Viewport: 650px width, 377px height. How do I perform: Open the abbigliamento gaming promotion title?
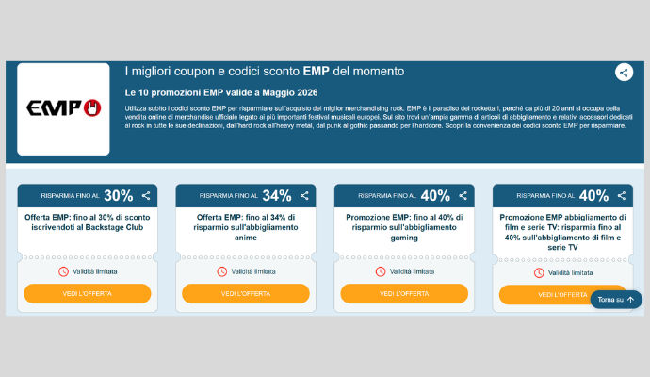404,227
